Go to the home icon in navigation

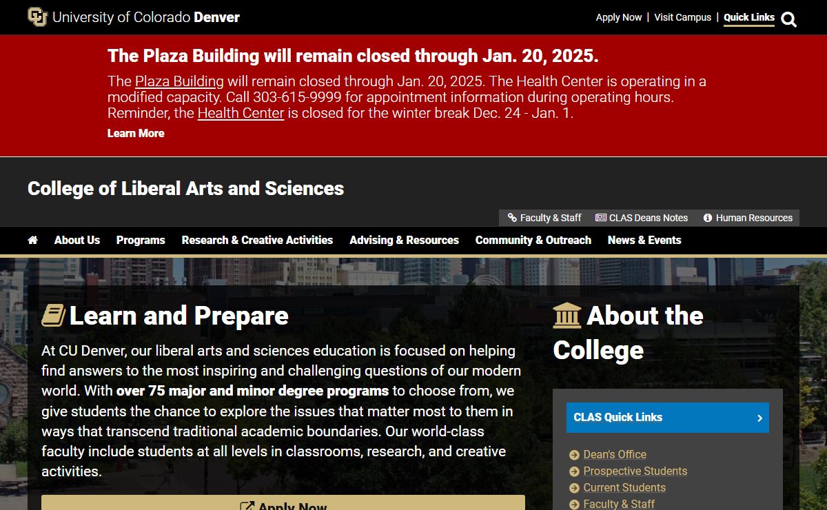(32, 240)
